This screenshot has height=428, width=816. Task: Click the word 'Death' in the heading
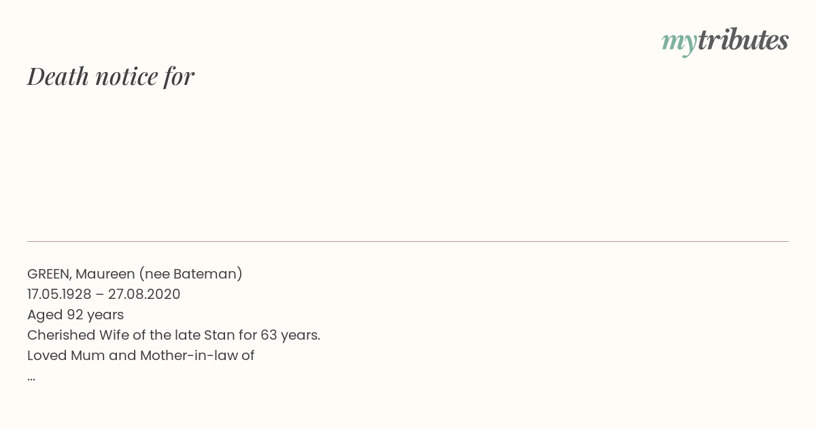point(58,76)
